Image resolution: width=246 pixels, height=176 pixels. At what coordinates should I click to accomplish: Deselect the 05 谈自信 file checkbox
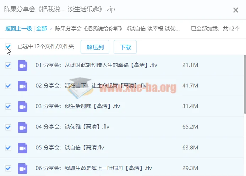[8, 148]
